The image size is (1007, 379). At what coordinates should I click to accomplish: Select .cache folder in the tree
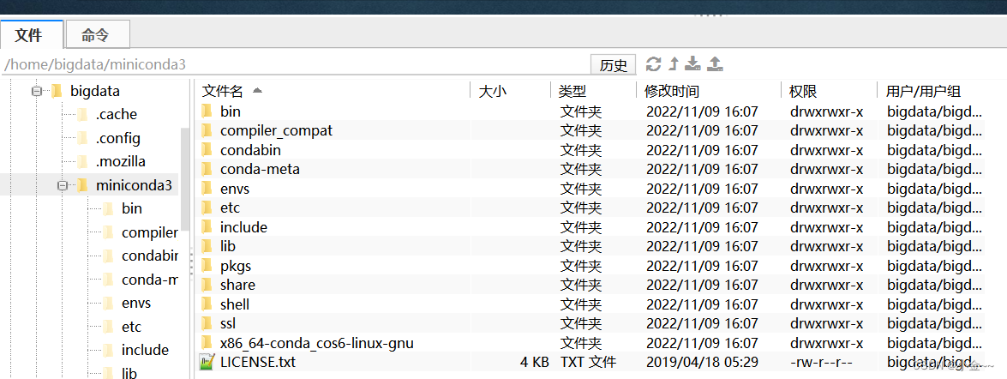117,115
